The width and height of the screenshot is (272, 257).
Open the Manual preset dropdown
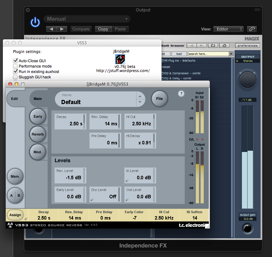[x=87, y=18]
